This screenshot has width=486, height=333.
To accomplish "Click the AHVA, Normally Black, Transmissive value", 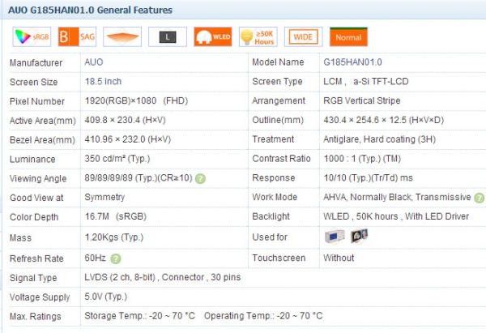I will point(397,197).
